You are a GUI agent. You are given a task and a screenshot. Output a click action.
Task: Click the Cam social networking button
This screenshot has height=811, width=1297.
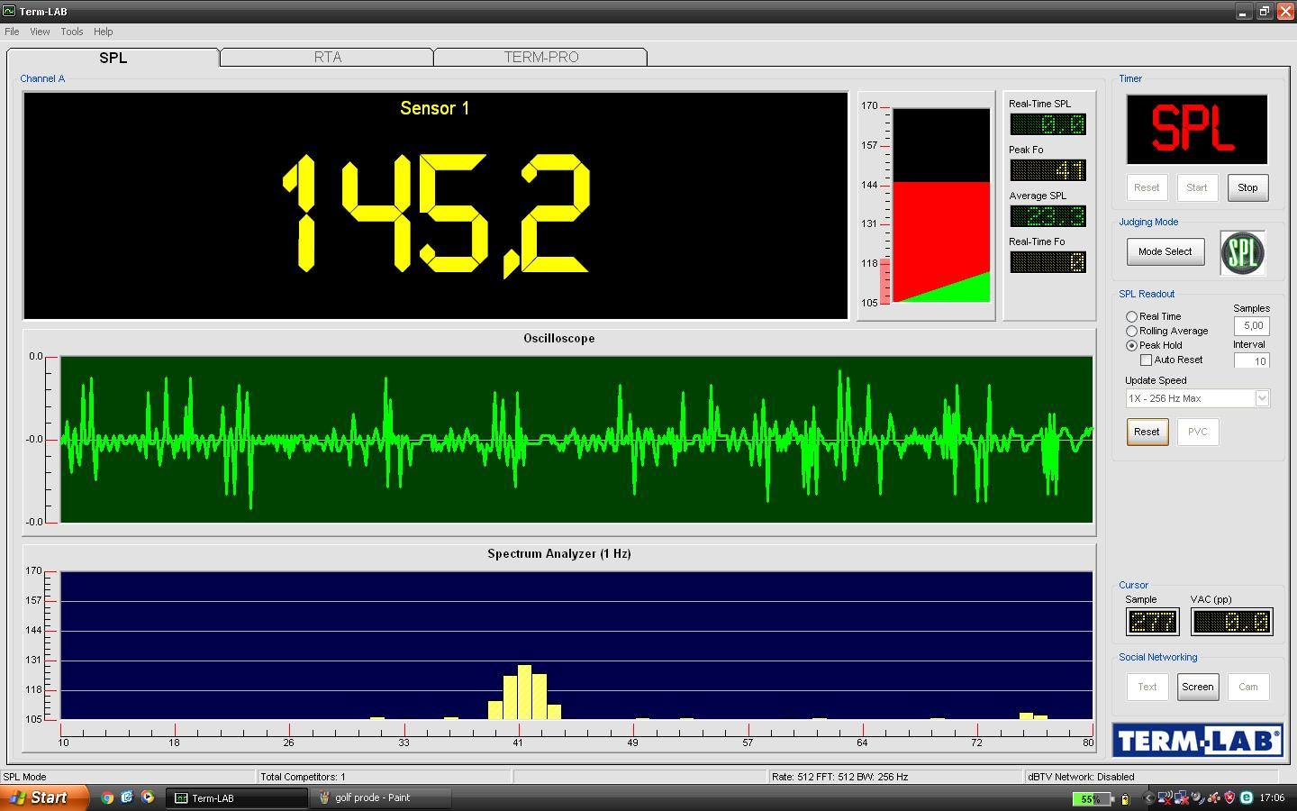click(1248, 687)
